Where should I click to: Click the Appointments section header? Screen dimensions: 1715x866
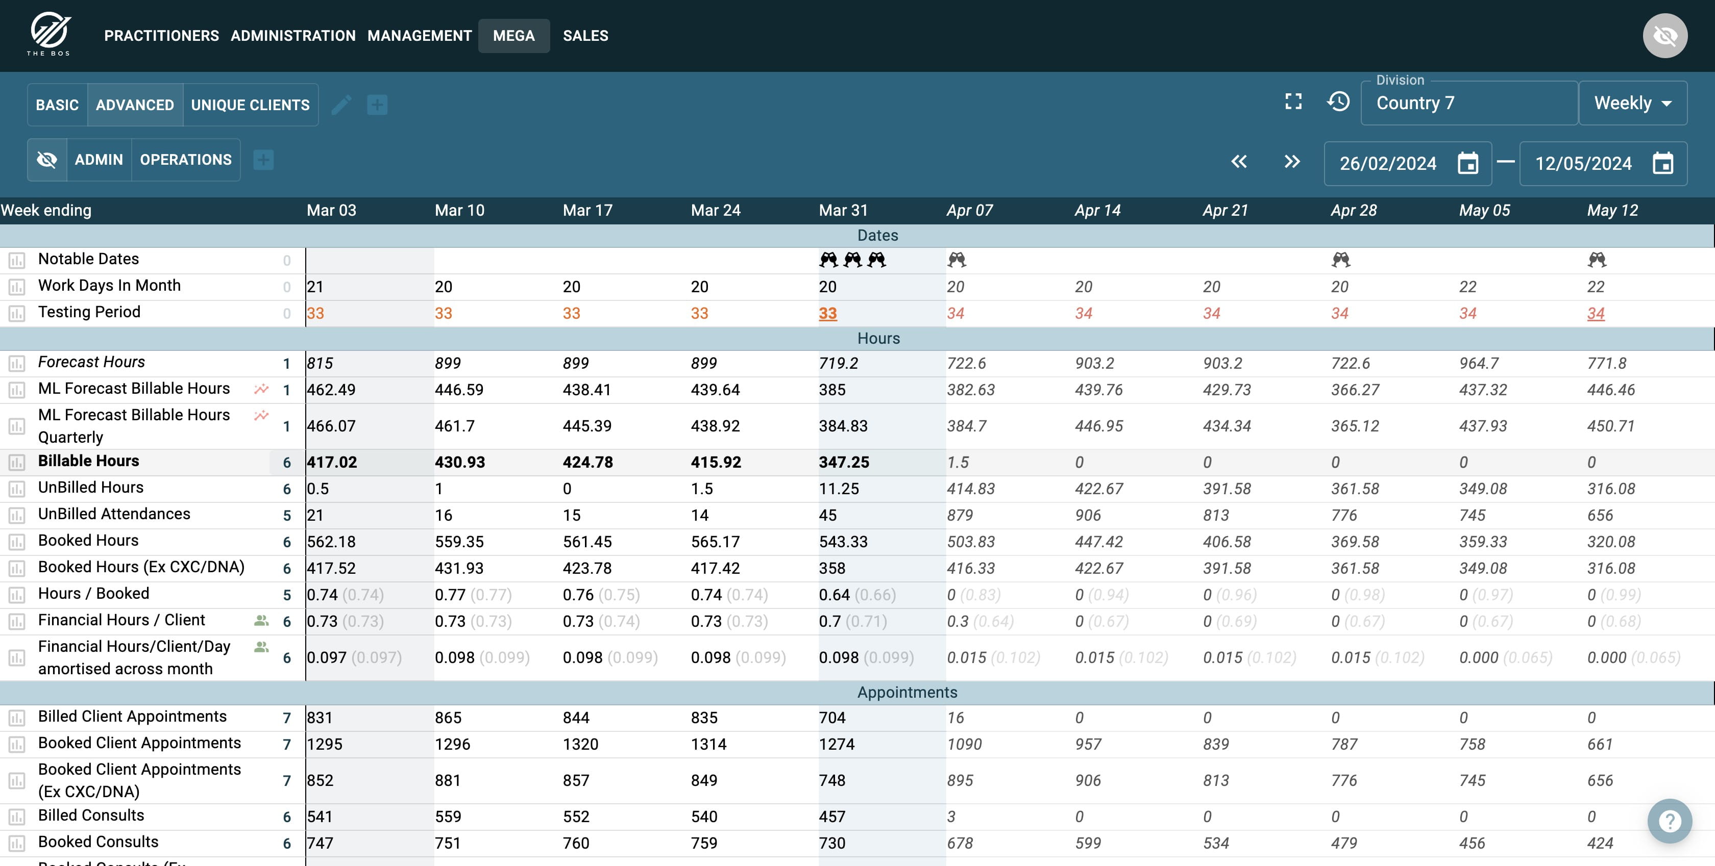tap(907, 693)
